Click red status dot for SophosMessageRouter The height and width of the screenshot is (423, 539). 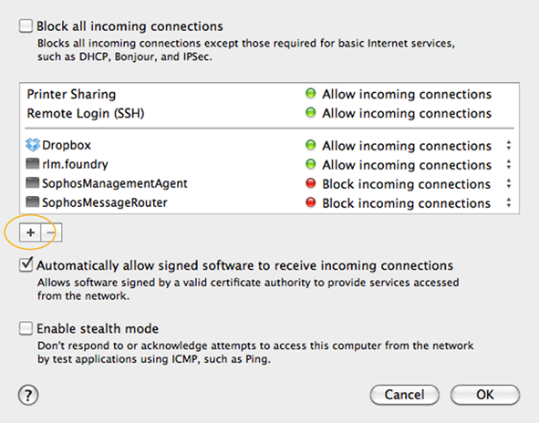310,202
